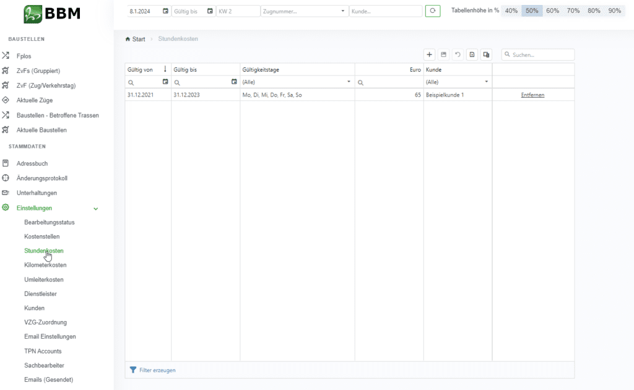The height and width of the screenshot is (390, 634).
Task: Open the column chooser icon
Action: pos(487,54)
